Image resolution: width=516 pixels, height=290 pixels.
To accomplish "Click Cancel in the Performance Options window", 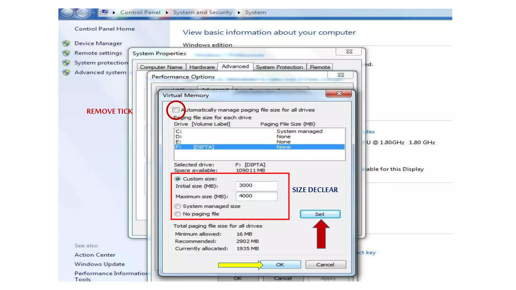I will point(283,278).
